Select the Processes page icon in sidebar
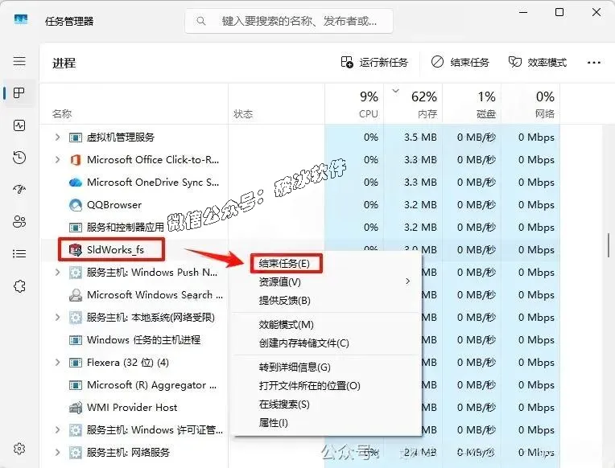Image resolution: width=615 pixels, height=468 pixels. click(x=19, y=93)
